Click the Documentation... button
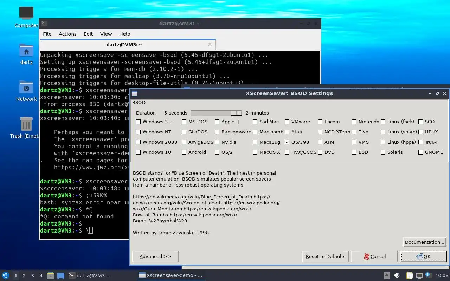 424,242
